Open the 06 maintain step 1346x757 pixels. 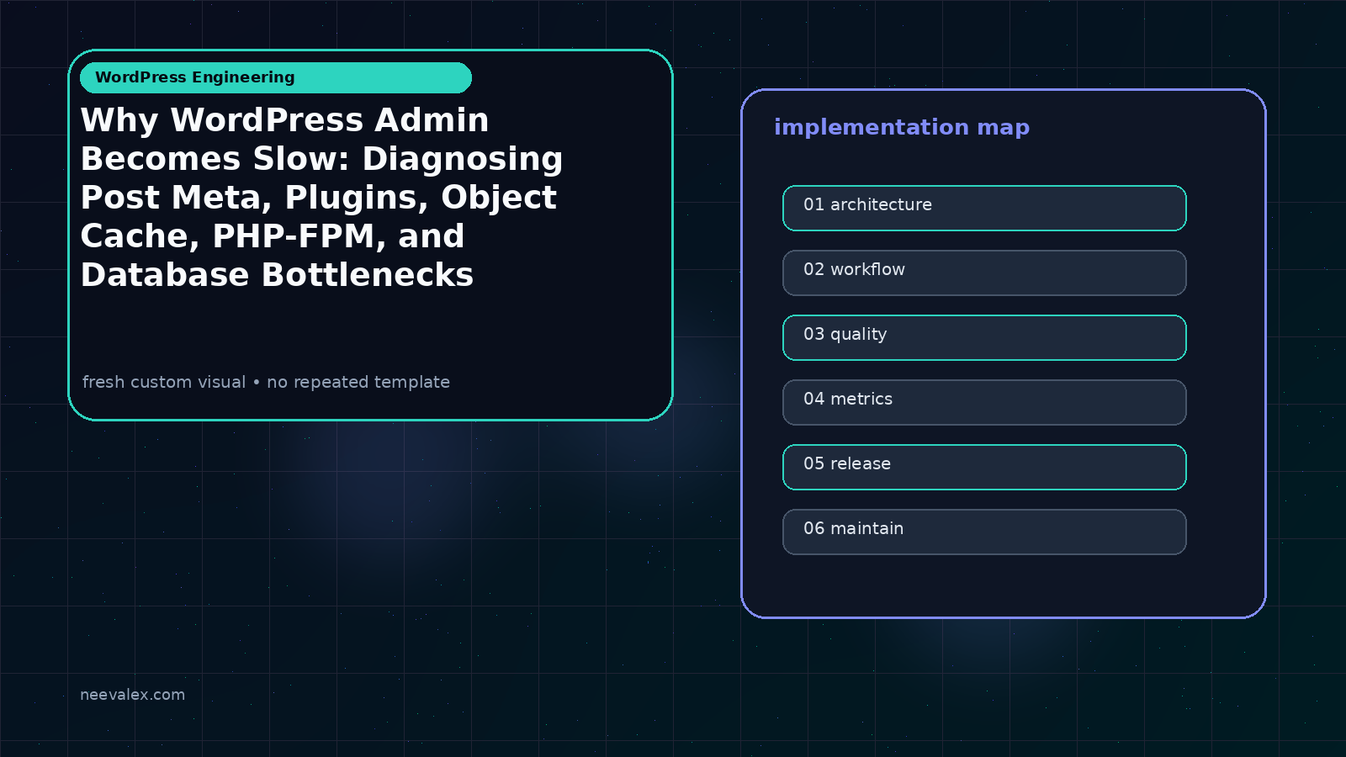(984, 532)
